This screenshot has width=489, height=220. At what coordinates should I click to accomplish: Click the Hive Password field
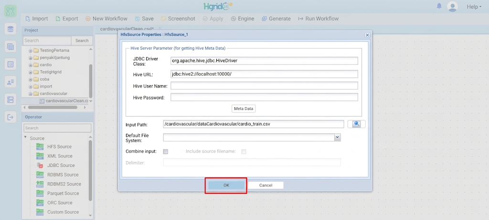tap(264, 97)
